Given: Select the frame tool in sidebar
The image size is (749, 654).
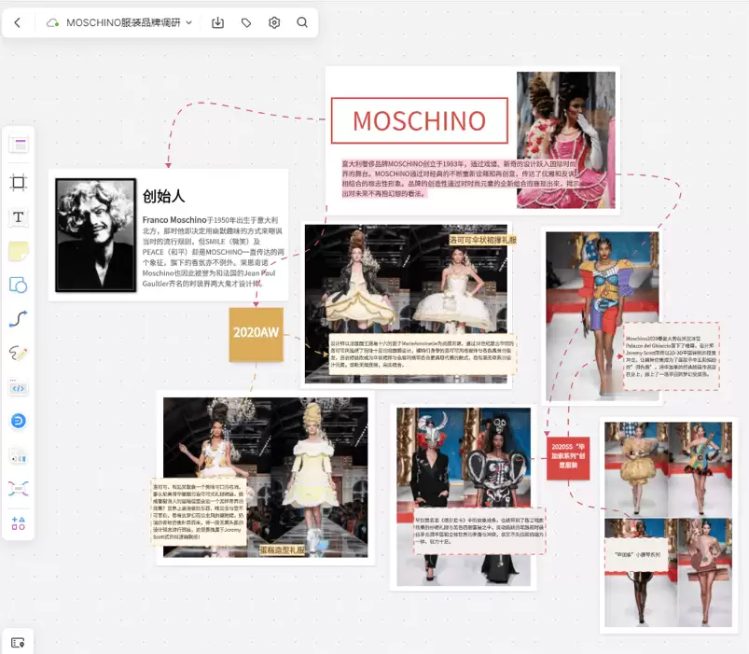Looking at the screenshot, I should point(19,183).
